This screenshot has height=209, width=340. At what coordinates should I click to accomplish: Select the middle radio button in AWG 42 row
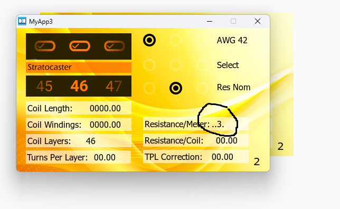click(x=176, y=40)
